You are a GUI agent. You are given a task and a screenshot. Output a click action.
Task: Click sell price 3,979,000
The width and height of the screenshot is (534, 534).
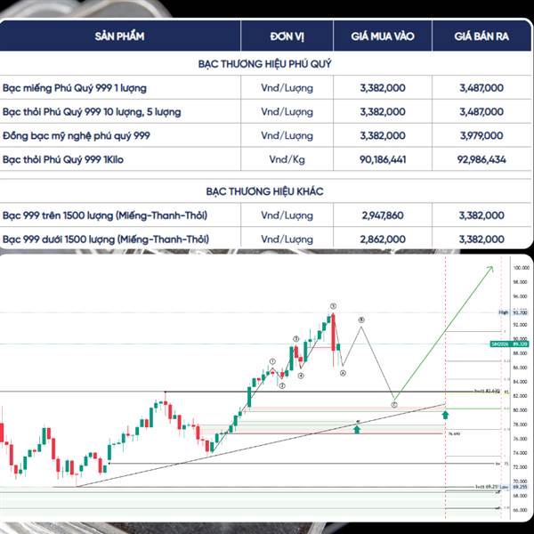[x=481, y=135]
